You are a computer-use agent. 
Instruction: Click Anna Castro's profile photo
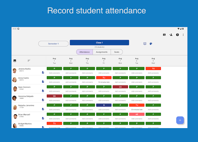pos(15,80)
